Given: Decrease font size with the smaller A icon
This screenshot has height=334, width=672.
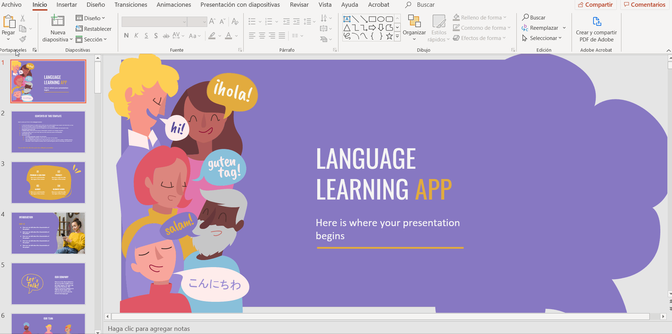Looking at the screenshot, I should click(x=222, y=21).
